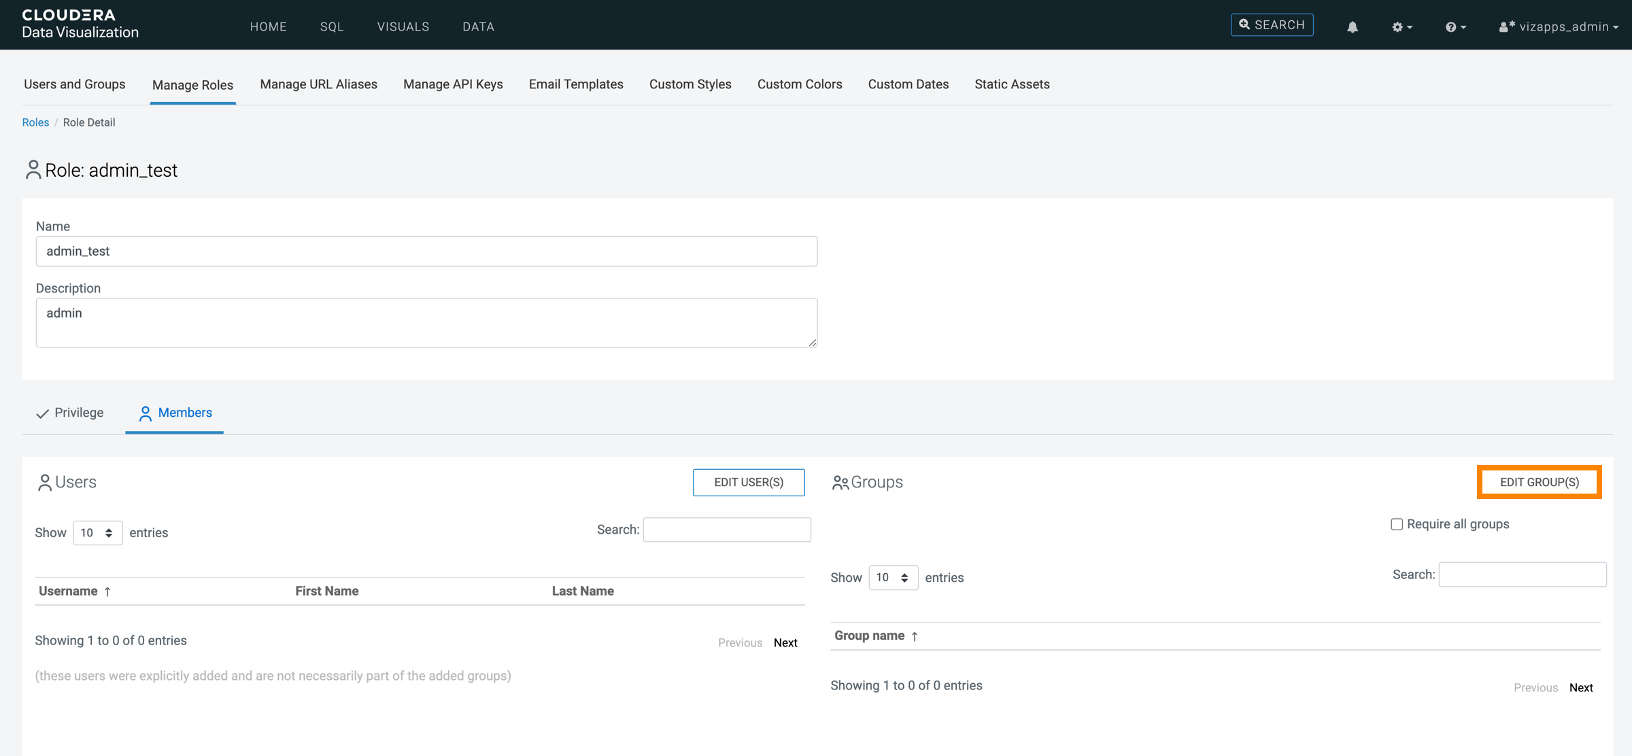The image size is (1632, 756).
Task: Toggle the Username column sort arrow
Action: click(x=108, y=591)
